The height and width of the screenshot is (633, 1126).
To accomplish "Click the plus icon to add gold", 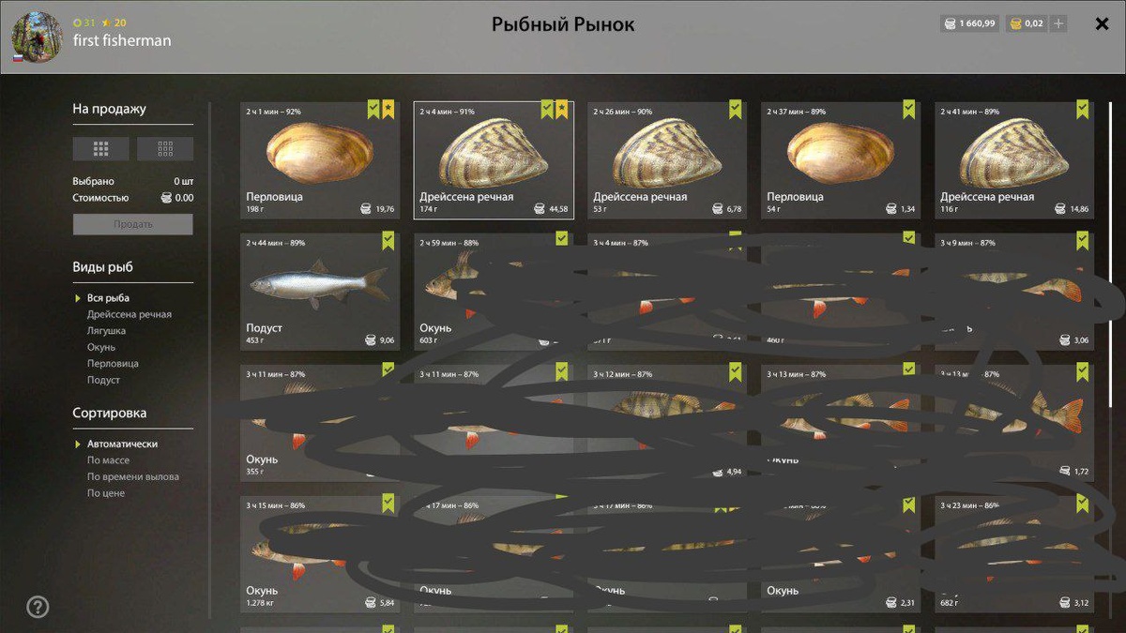I will point(1059,23).
